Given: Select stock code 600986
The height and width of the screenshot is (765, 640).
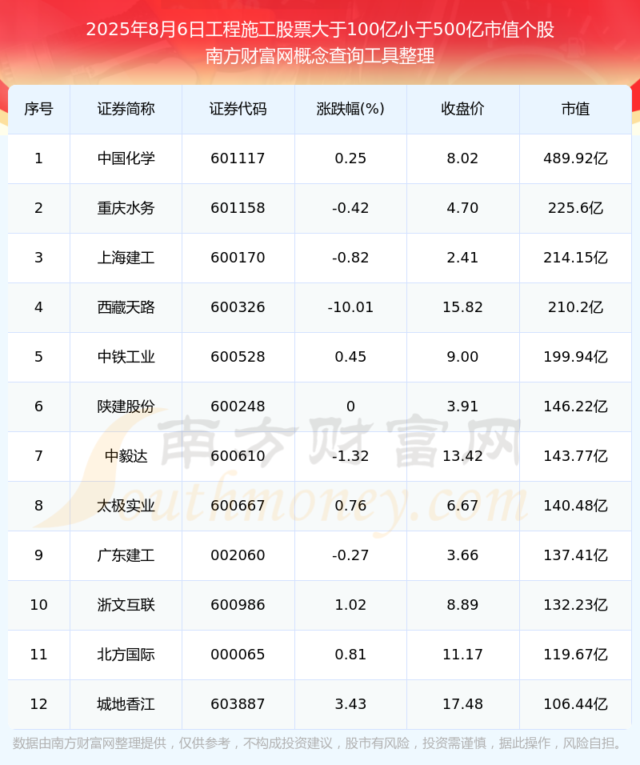Looking at the screenshot, I should pyautogui.click(x=238, y=605).
